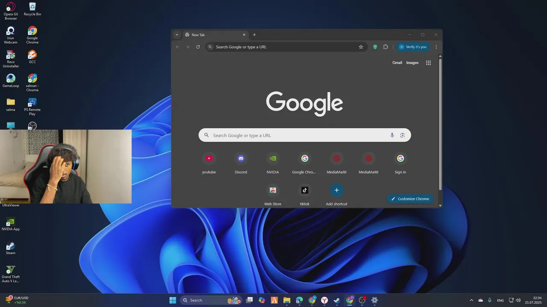Image resolution: width=547 pixels, height=307 pixels.
Task: Open the OneDrive cloud tray icon
Action: pyautogui.click(x=481, y=300)
